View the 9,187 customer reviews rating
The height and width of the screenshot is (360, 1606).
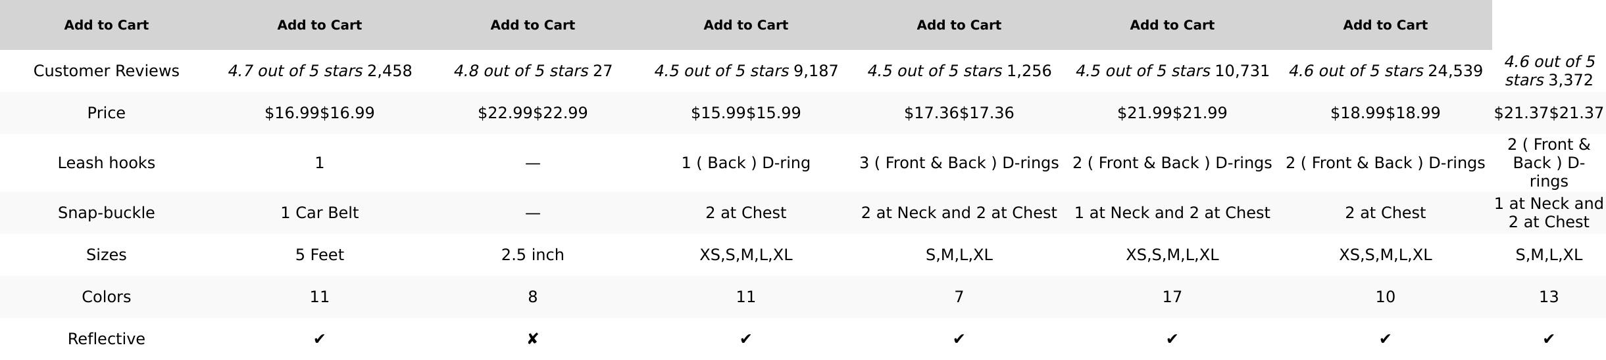(745, 71)
